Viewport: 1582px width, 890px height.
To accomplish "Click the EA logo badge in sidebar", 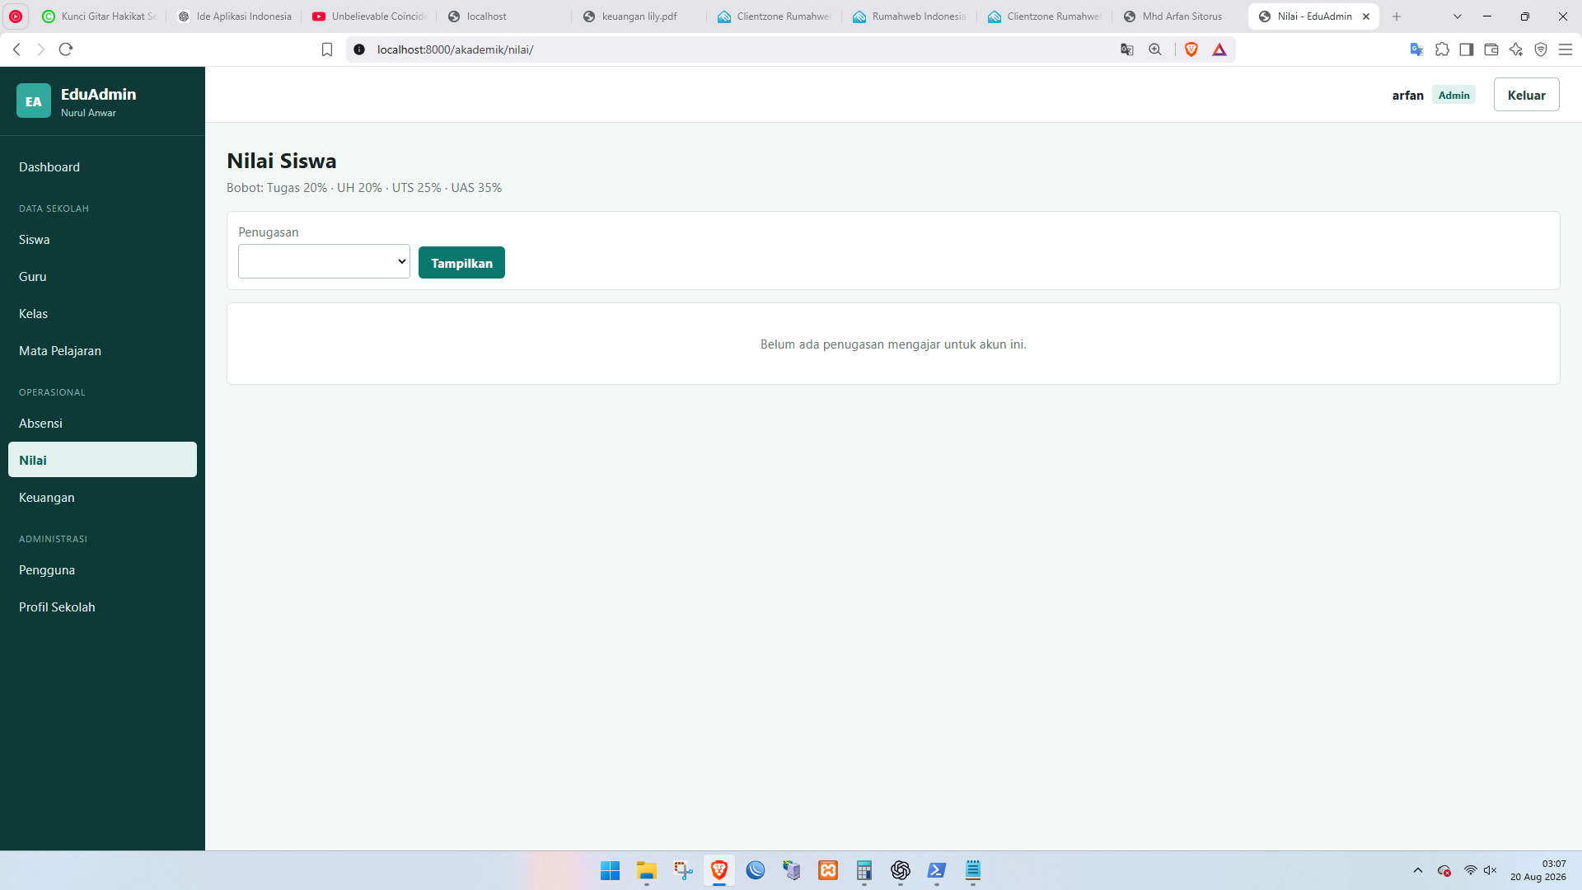I will (x=34, y=101).
